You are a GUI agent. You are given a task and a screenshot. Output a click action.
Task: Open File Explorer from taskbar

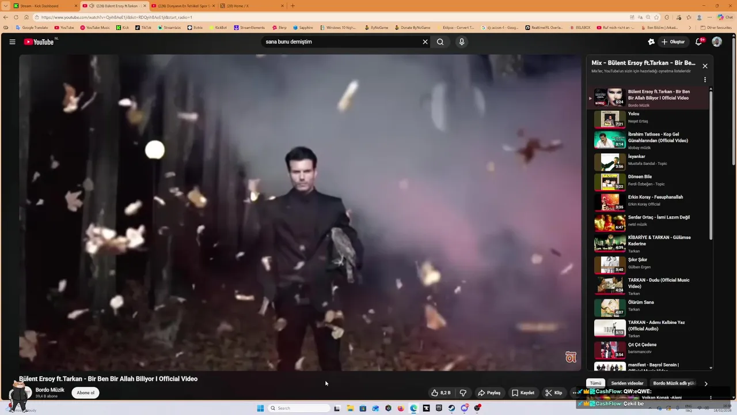pyautogui.click(x=349, y=408)
